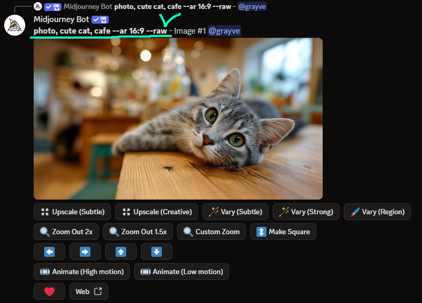Open Midjourney Bot username in message header
The height and width of the screenshot is (303, 422).
pyautogui.click(x=61, y=19)
